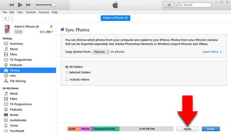Click into the Search field
This screenshot has height=135, width=231.
pyautogui.click(x=194, y=5)
